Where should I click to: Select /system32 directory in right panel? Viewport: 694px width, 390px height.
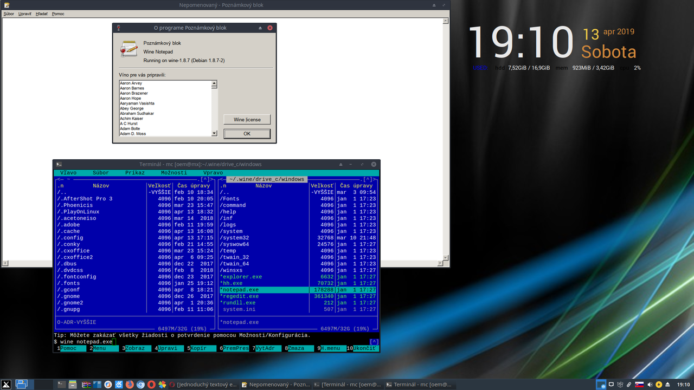coord(297,238)
